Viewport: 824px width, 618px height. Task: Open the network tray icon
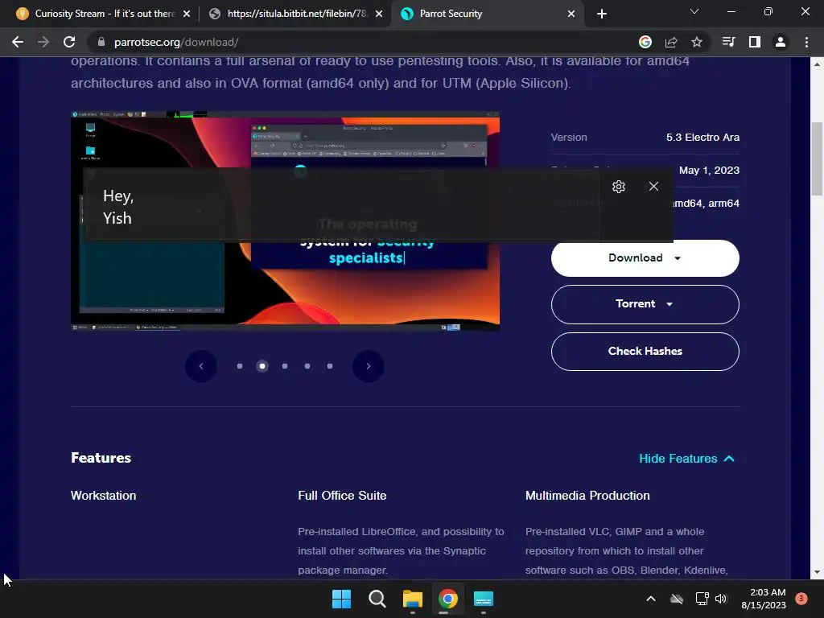(x=702, y=599)
